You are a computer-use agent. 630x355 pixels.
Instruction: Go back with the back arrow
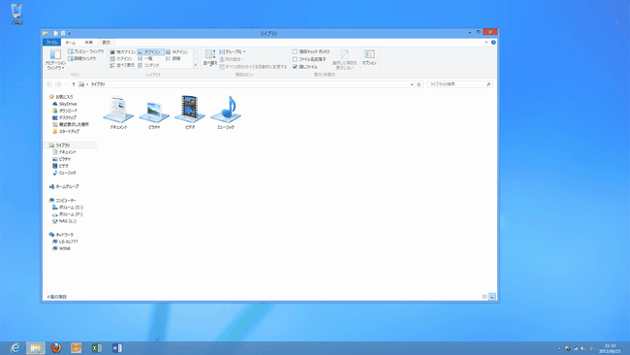coord(49,84)
